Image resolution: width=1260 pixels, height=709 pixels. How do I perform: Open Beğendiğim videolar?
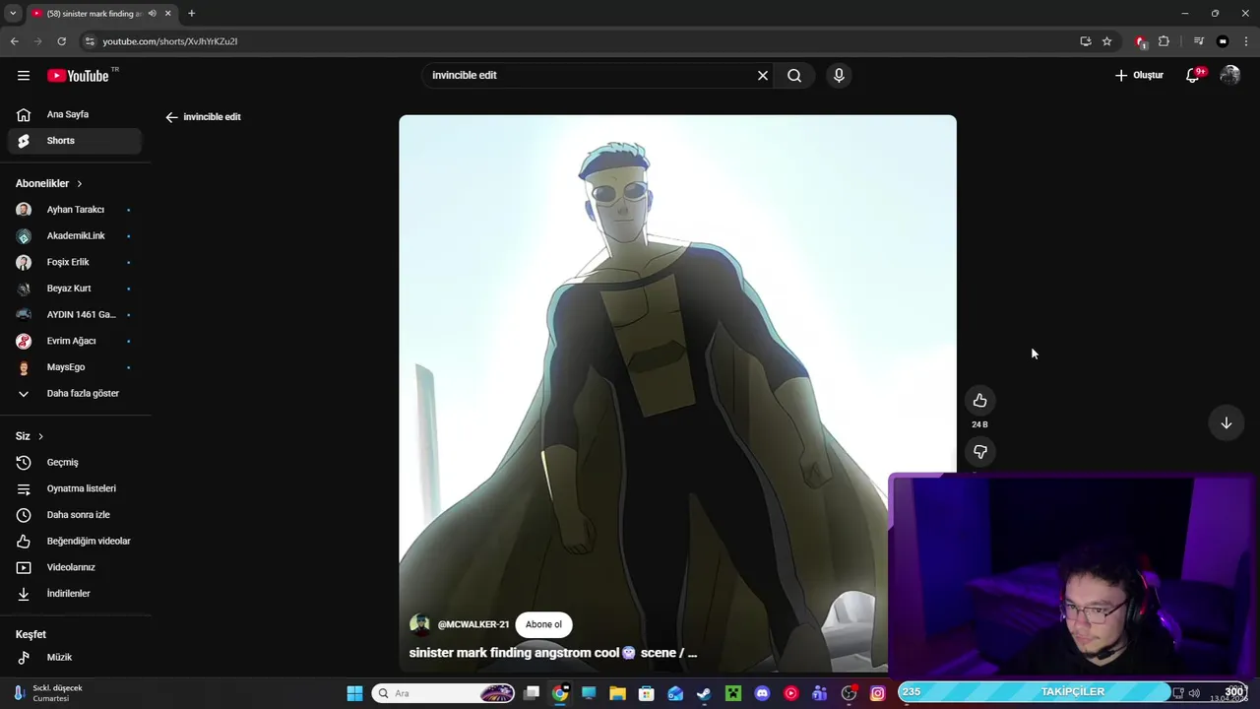point(75,542)
